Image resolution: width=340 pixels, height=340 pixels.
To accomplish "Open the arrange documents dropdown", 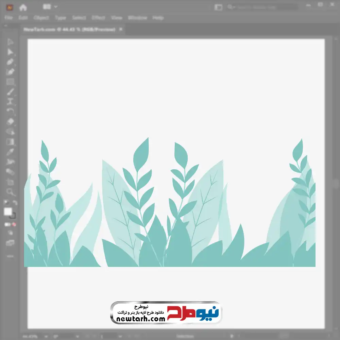I will 50,7.
